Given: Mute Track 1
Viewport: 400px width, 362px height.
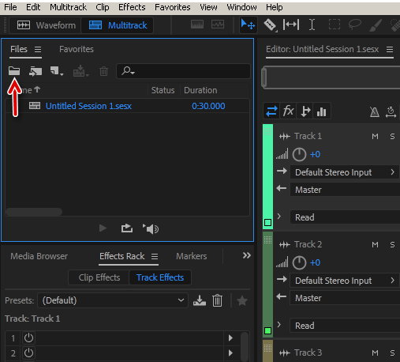Looking at the screenshot, I should click(x=375, y=136).
